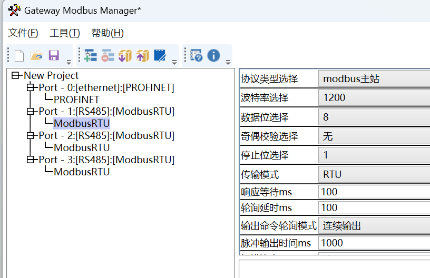Click the 脉冲输出时间ms label

pyautogui.click(x=276, y=243)
